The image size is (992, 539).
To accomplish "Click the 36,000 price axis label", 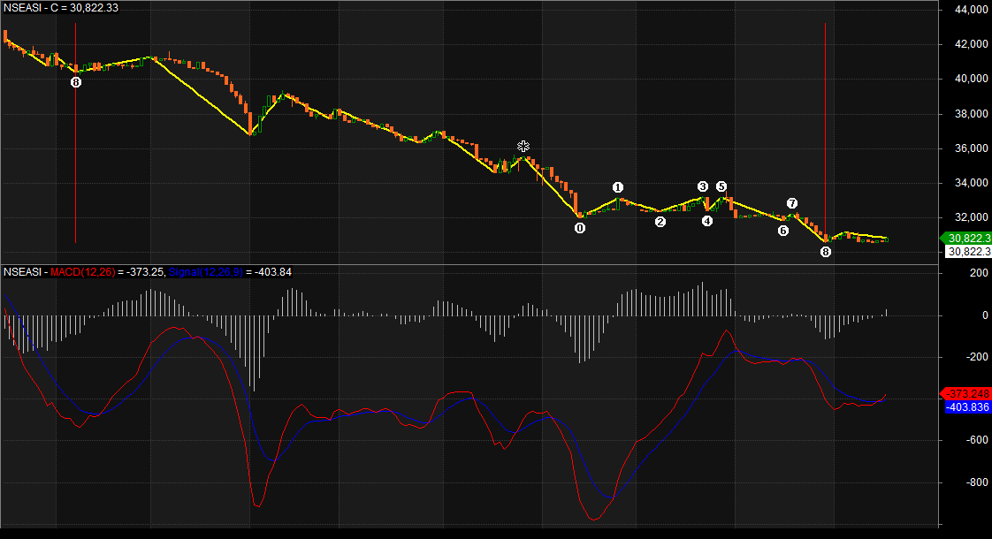I will pyautogui.click(x=971, y=148).
